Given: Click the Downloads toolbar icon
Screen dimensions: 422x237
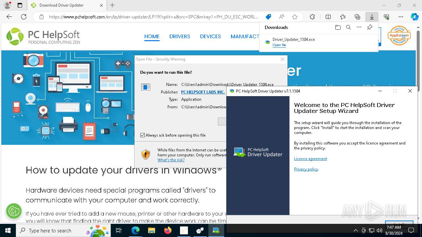Looking at the screenshot, I should click(372, 17).
